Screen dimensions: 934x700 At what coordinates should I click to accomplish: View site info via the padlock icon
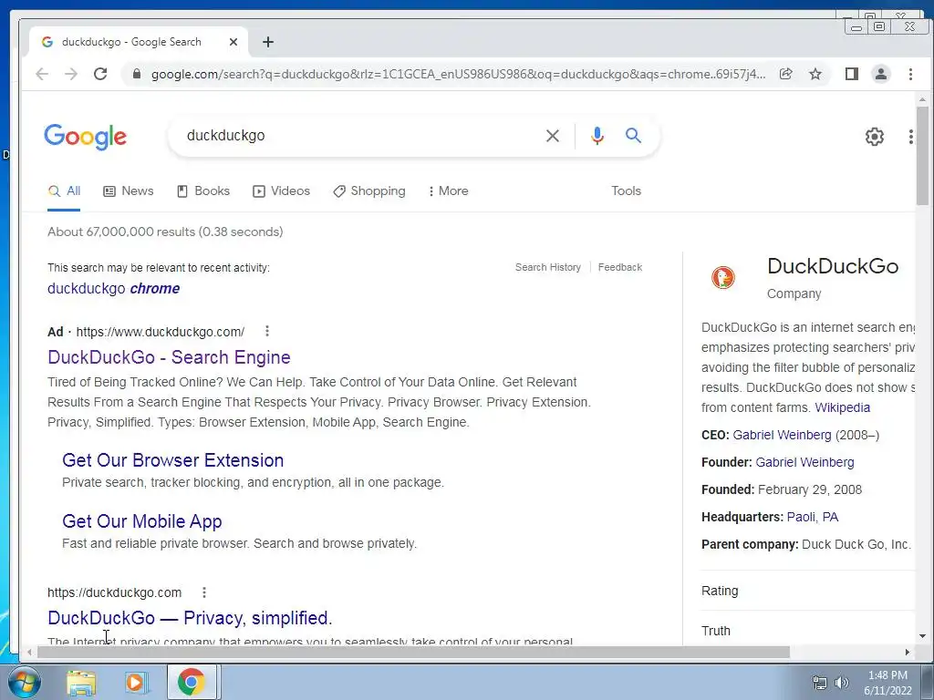tap(137, 74)
